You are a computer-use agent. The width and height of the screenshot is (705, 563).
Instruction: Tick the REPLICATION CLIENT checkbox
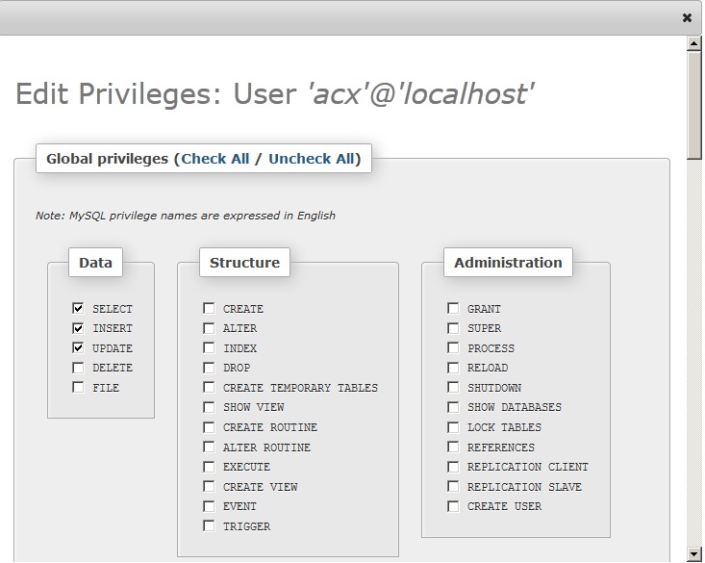pos(453,467)
